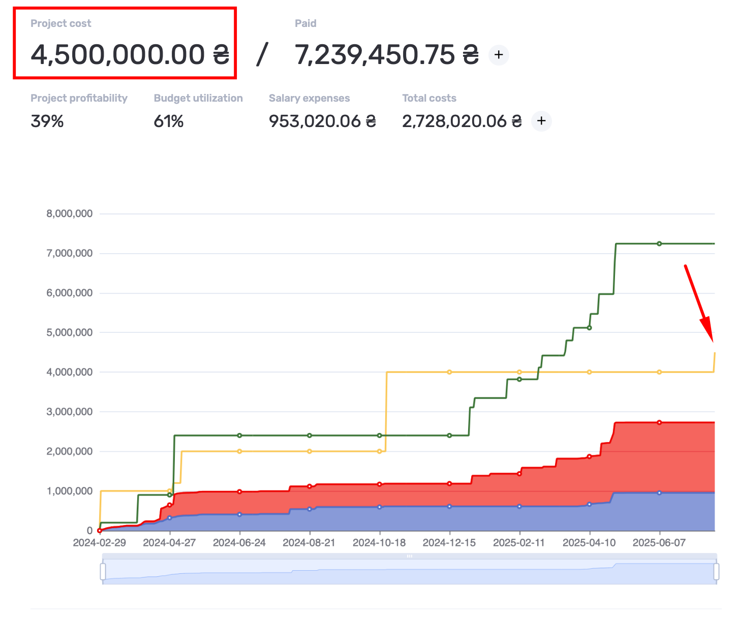Screen dimensions: 738x617
Task: Click the red origin marker at 2024-02-29
Action: pyautogui.click(x=100, y=531)
